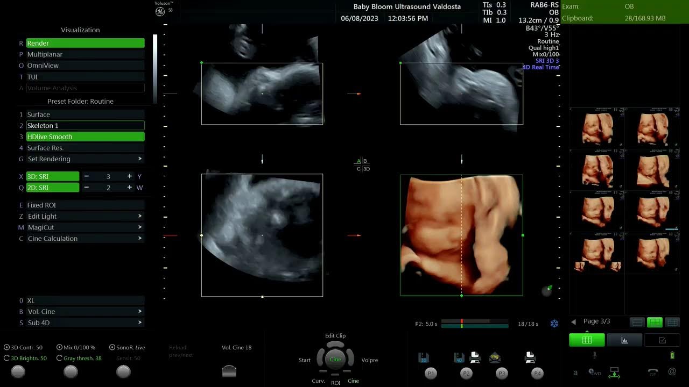Click the @ email icon
Screen dimensions: 689x387
(672, 371)
